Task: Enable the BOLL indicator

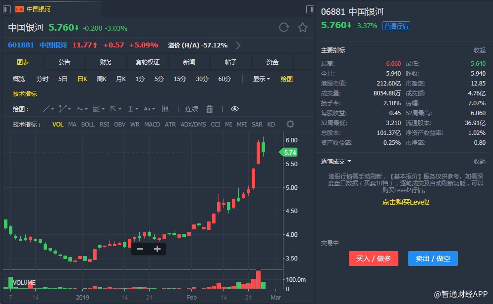Action: point(88,125)
